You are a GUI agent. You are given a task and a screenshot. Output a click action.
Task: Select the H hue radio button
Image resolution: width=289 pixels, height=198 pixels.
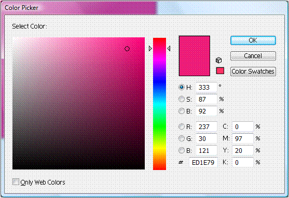point(182,87)
